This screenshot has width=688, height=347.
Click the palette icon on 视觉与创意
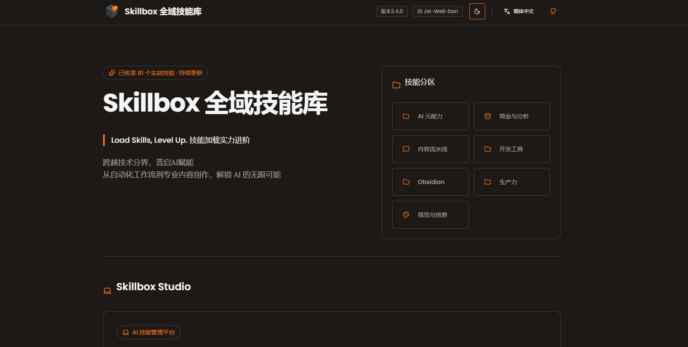[x=406, y=215]
